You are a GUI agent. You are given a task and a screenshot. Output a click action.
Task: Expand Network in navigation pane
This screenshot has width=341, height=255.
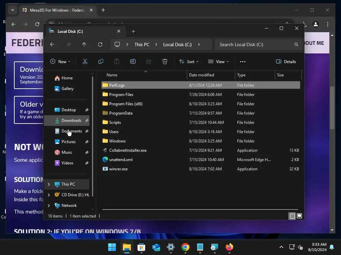(x=49, y=206)
